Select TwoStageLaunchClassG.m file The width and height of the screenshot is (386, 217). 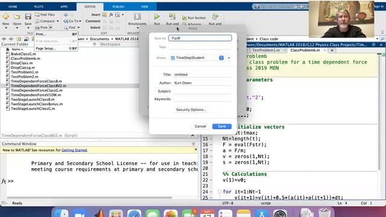(x=33, y=108)
